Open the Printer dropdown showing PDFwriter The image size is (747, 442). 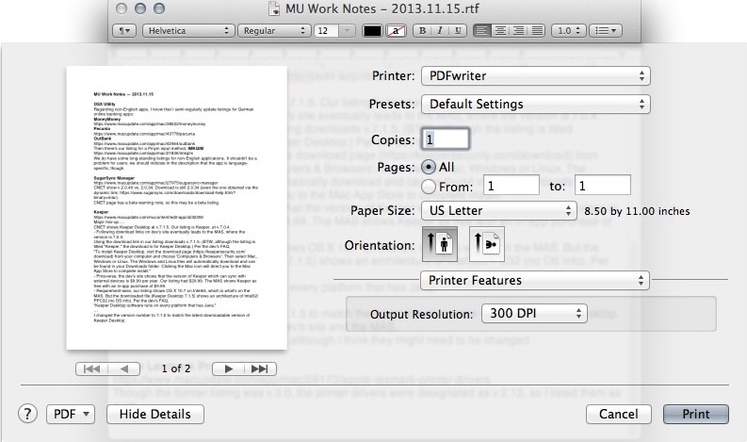[535, 75]
